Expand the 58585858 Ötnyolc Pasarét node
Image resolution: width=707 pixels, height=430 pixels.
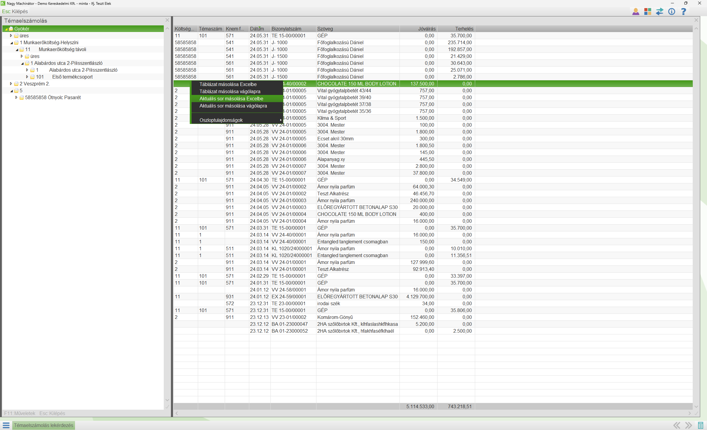[16, 97]
